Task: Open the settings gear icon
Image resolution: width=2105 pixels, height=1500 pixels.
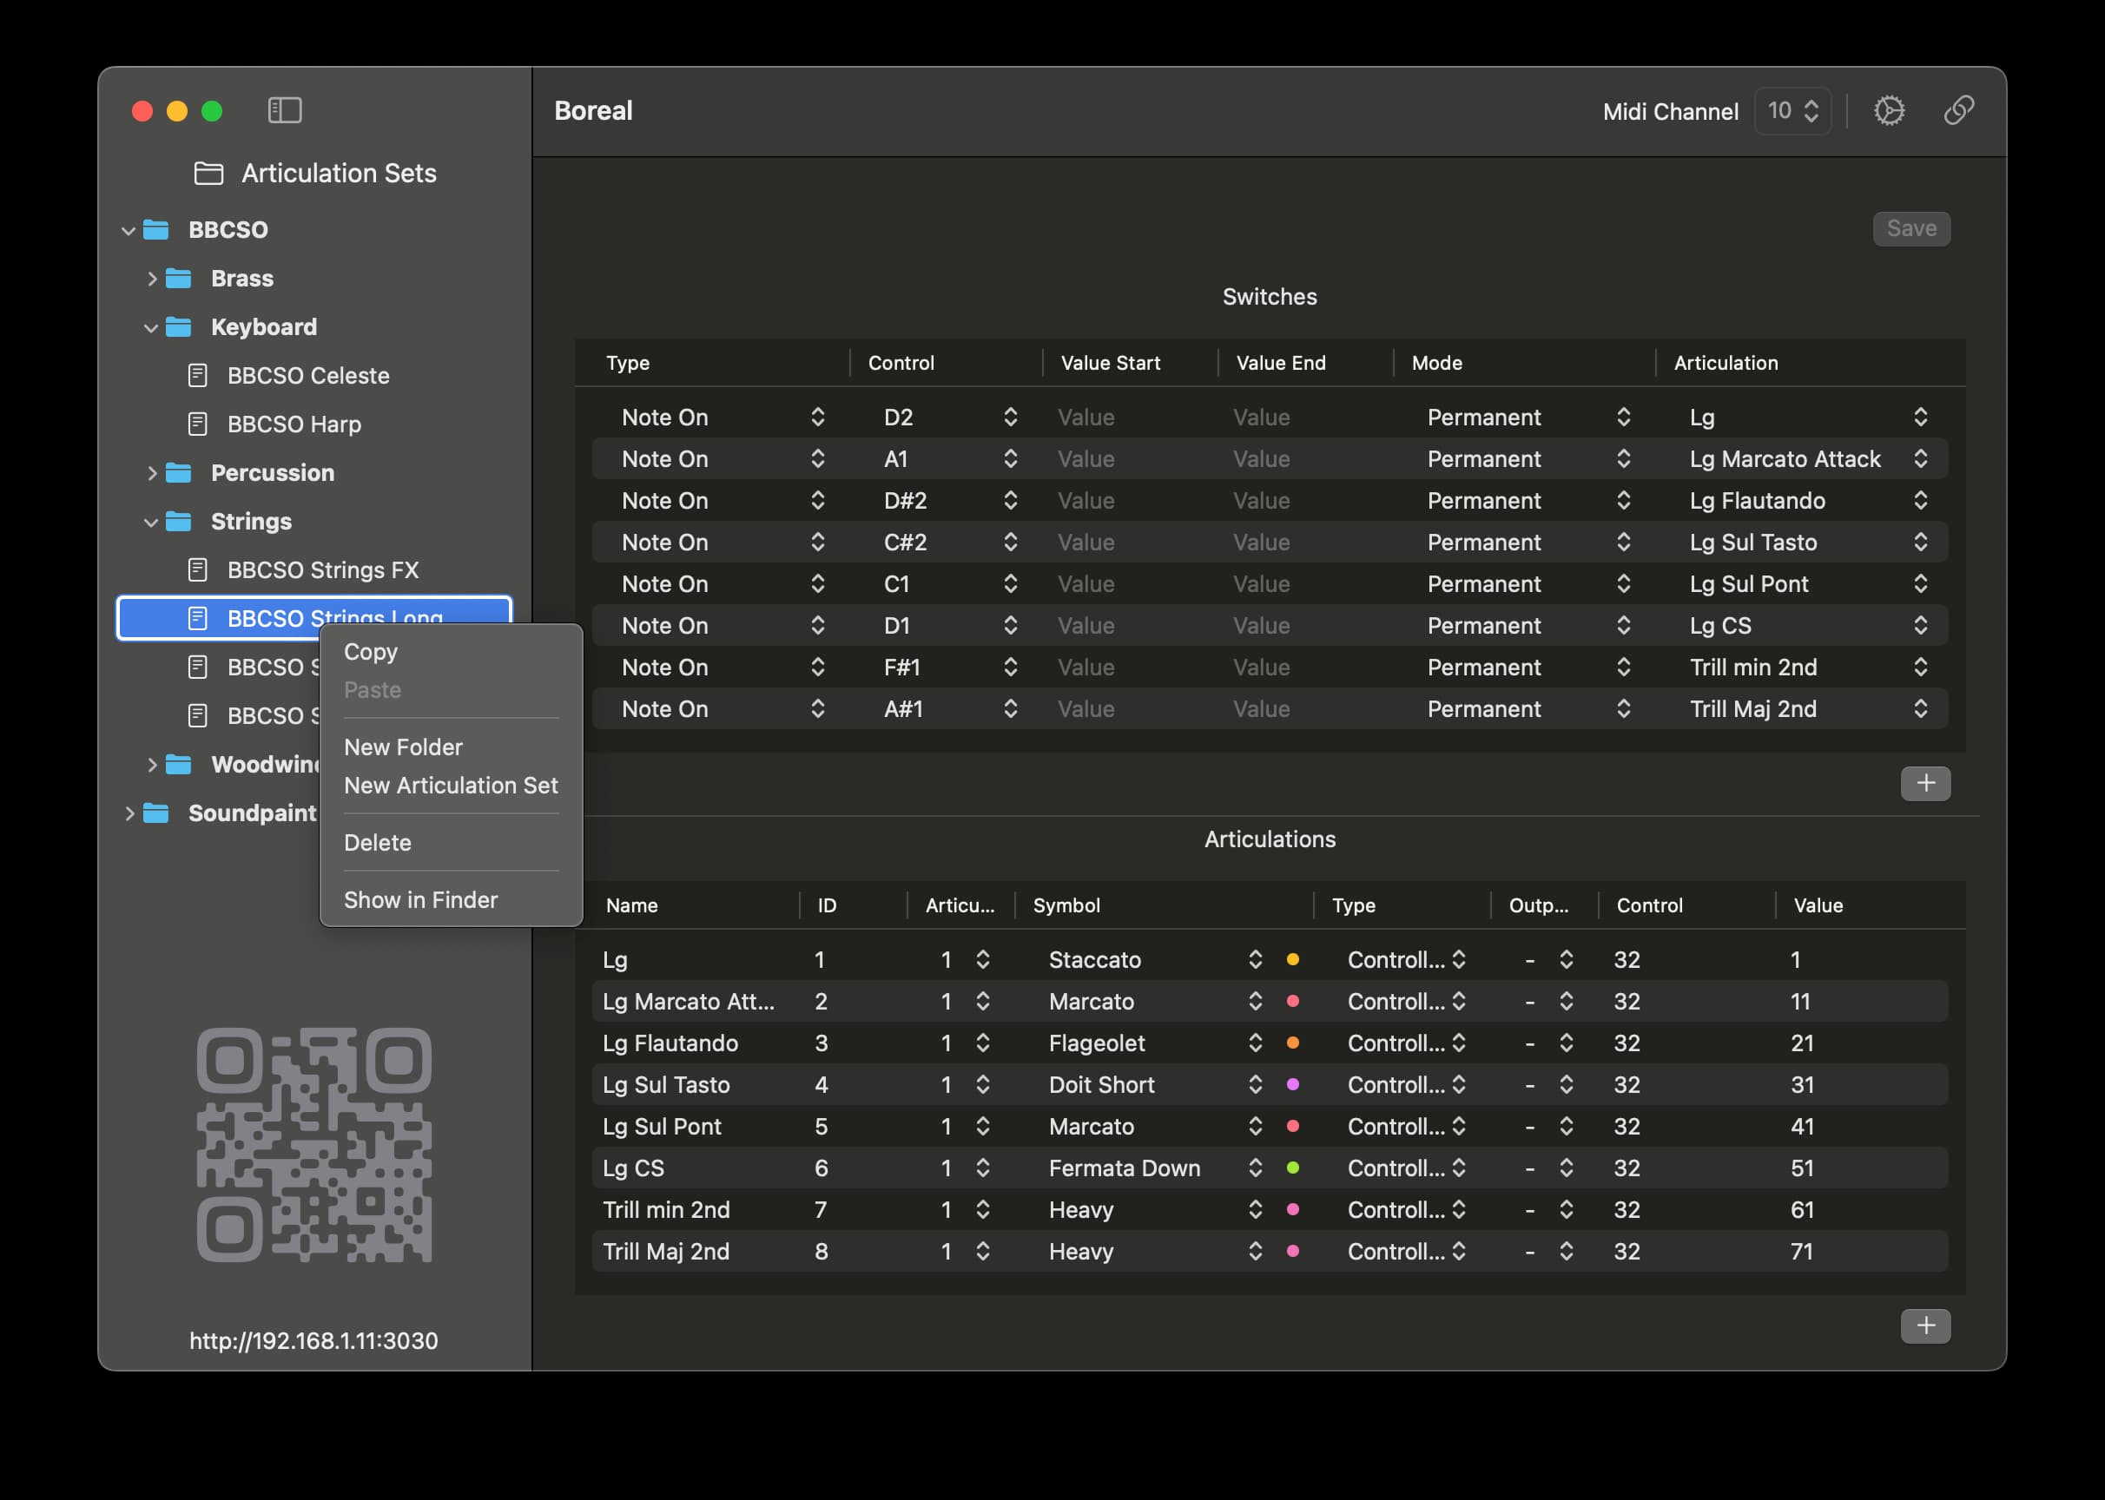Action: (1889, 111)
